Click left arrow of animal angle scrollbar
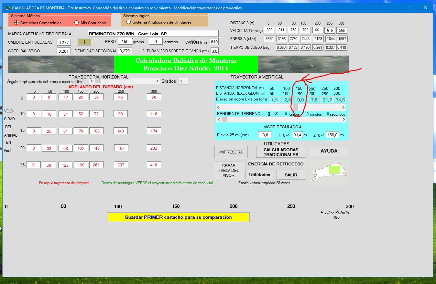This screenshot has height=284, width=436. [x=92, y=81]
